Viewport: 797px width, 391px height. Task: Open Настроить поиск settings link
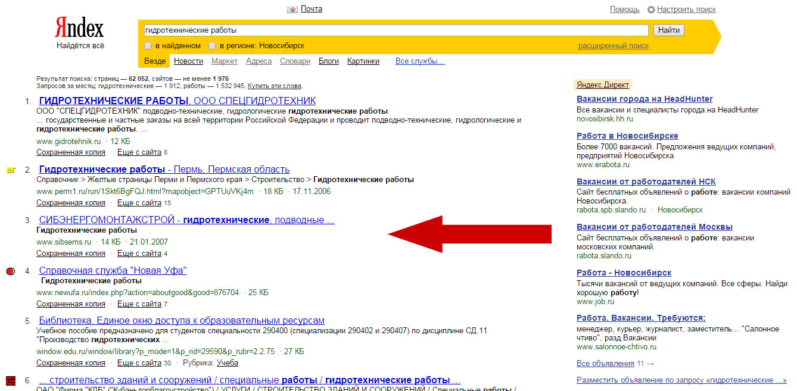tap(686, 10)
